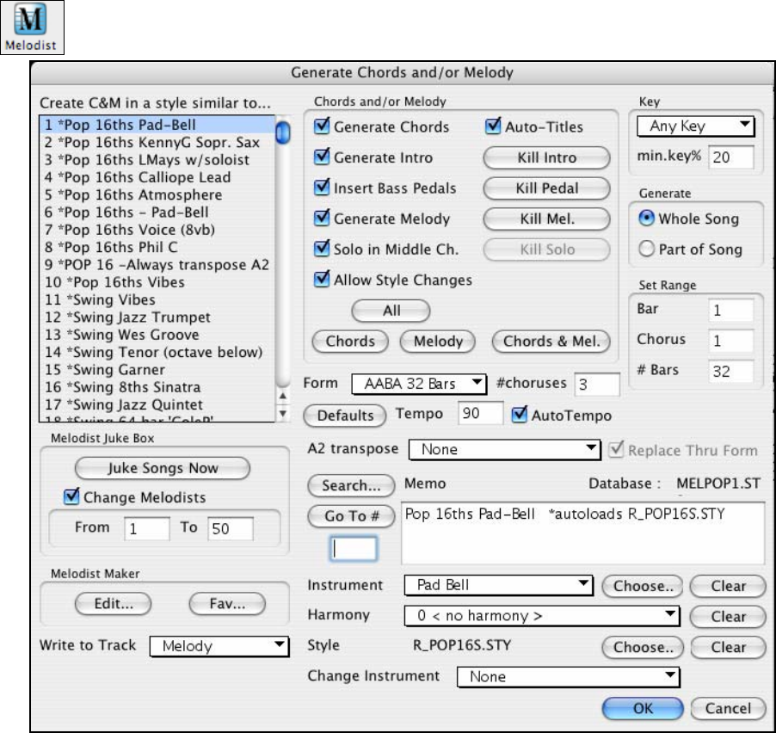Click the Juke Box From field
This screenshot has width=776, height=733.
click(146, 528)
